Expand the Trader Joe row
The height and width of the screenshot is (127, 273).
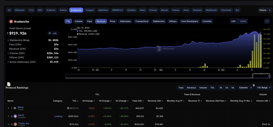pos(8,124)
